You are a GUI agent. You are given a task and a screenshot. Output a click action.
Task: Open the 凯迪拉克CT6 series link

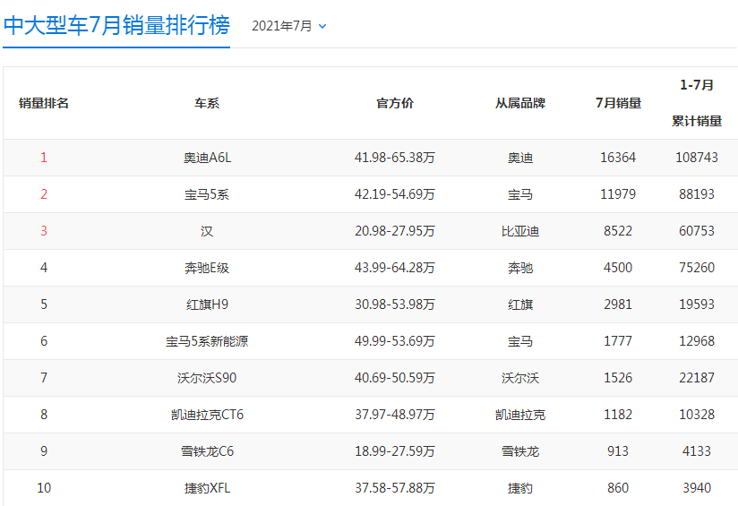207,415
